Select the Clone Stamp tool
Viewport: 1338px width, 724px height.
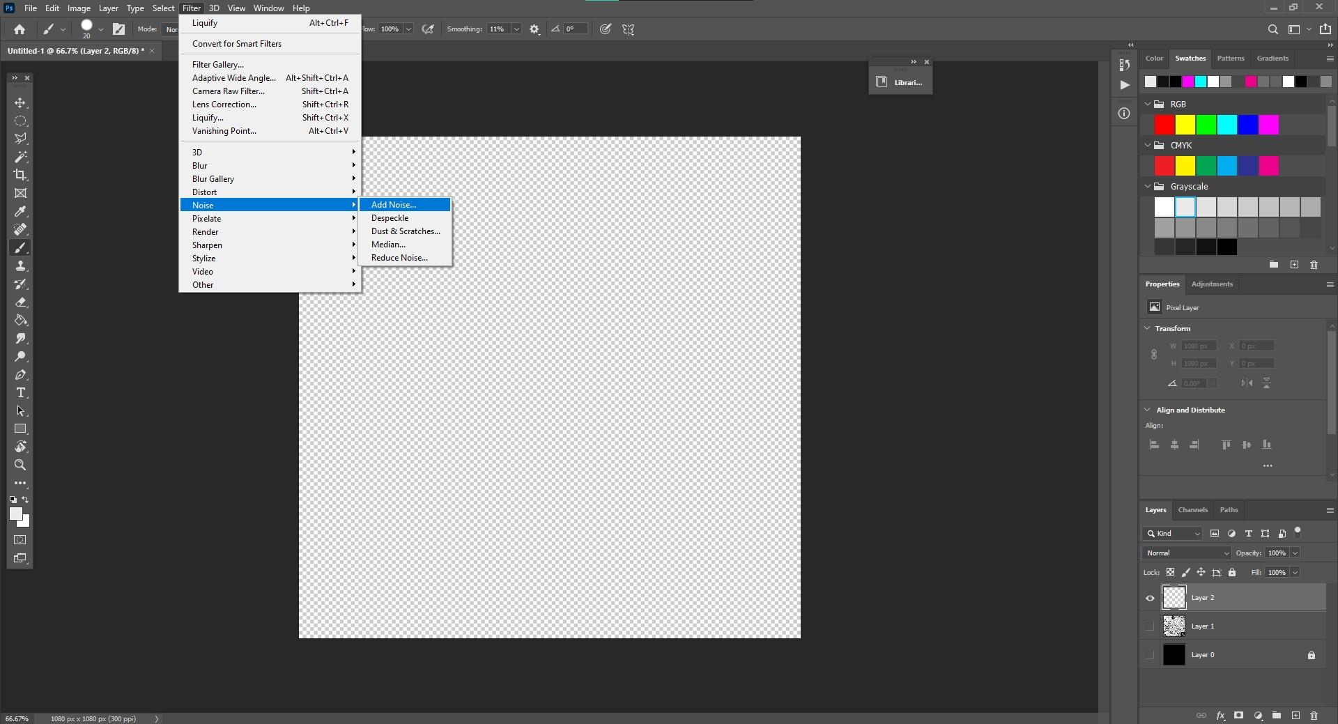[20, 265]
